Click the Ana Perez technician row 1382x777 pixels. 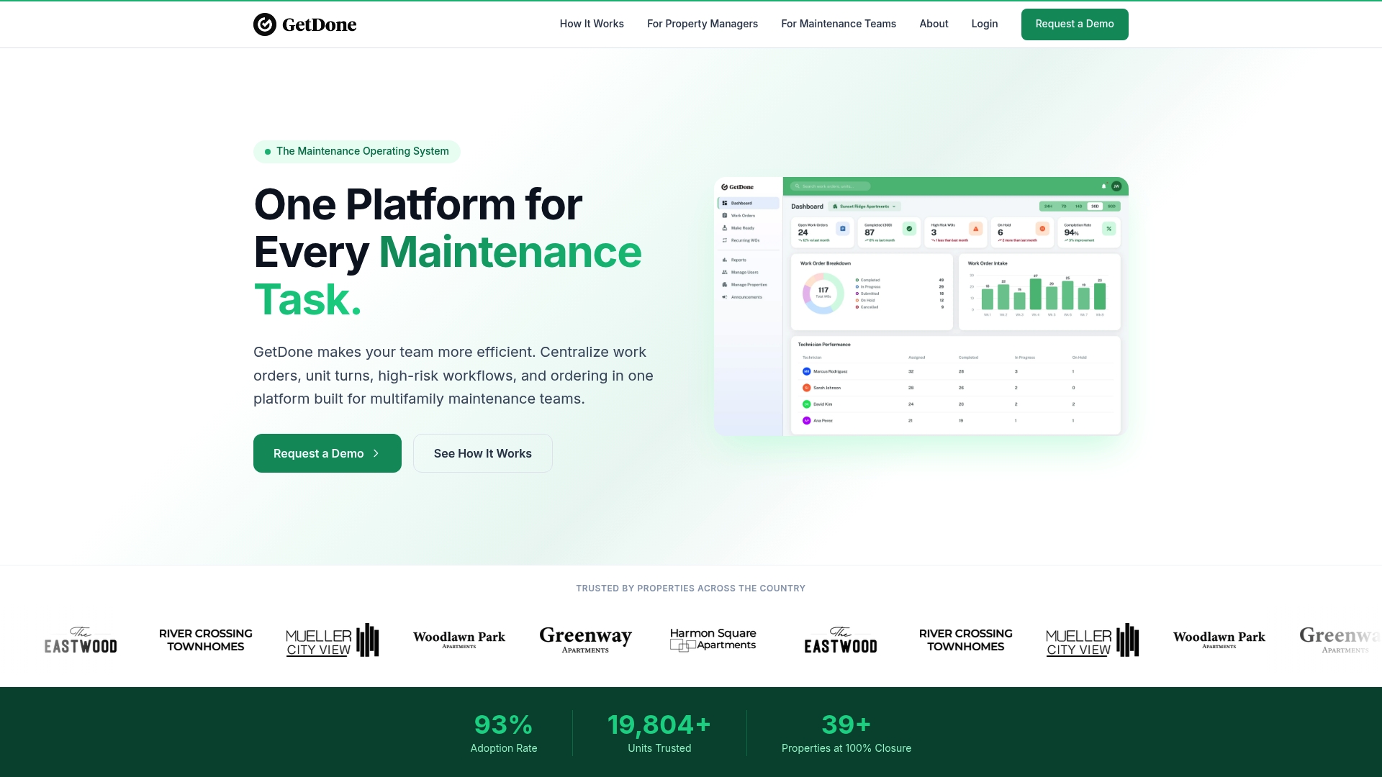956,421
